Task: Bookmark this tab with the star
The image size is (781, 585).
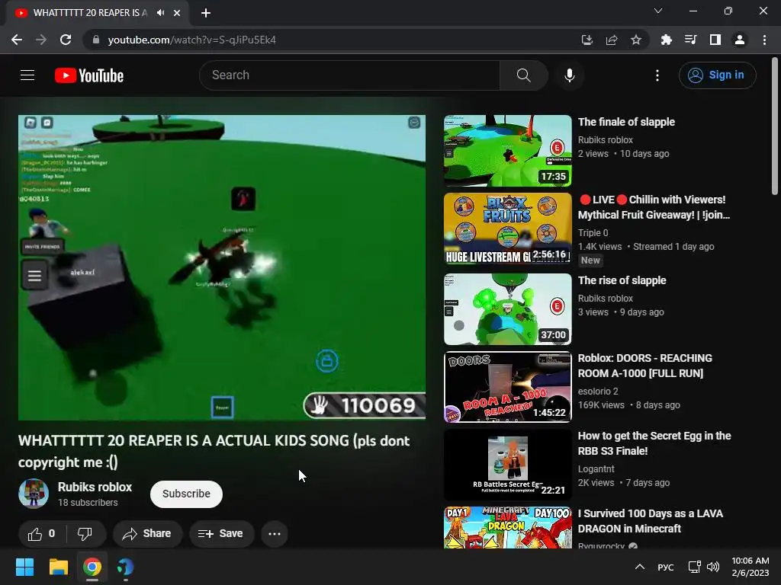Action: (x=635, y=40)
